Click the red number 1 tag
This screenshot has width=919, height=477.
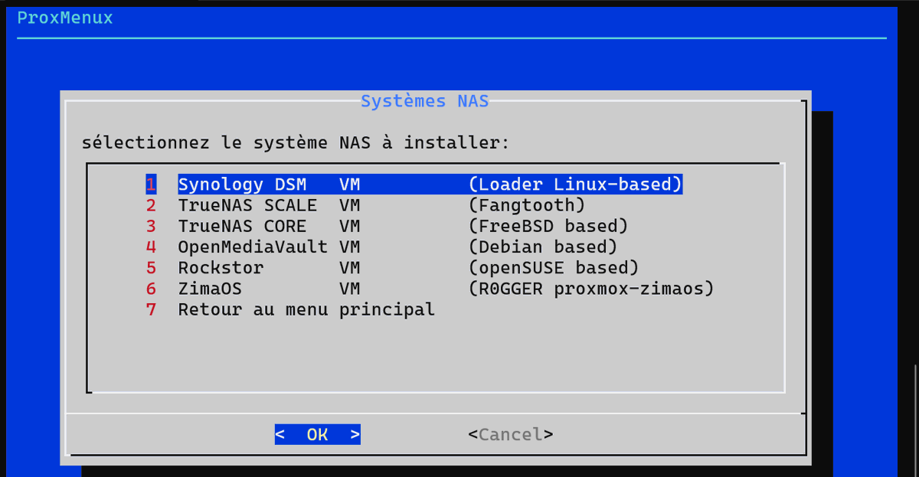(151, 185)
